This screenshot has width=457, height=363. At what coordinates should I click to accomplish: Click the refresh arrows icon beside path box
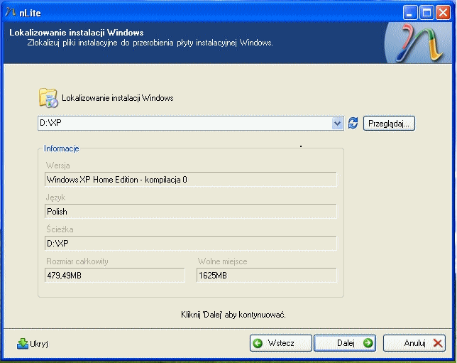point(353,123)
